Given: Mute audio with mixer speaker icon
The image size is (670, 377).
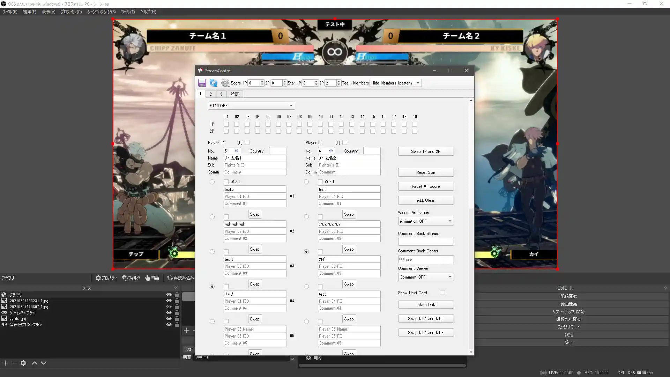Looking at the screenshot, I should (317, 357).
